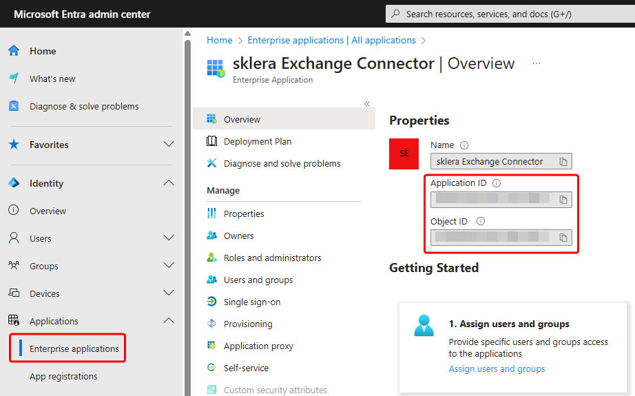This screenshot has height=396, width=635.
Task: Click the Application ID field
Action: point(501,199)
